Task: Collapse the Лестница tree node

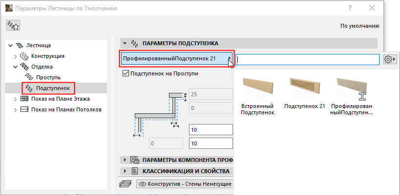Action: click(10, 46)
